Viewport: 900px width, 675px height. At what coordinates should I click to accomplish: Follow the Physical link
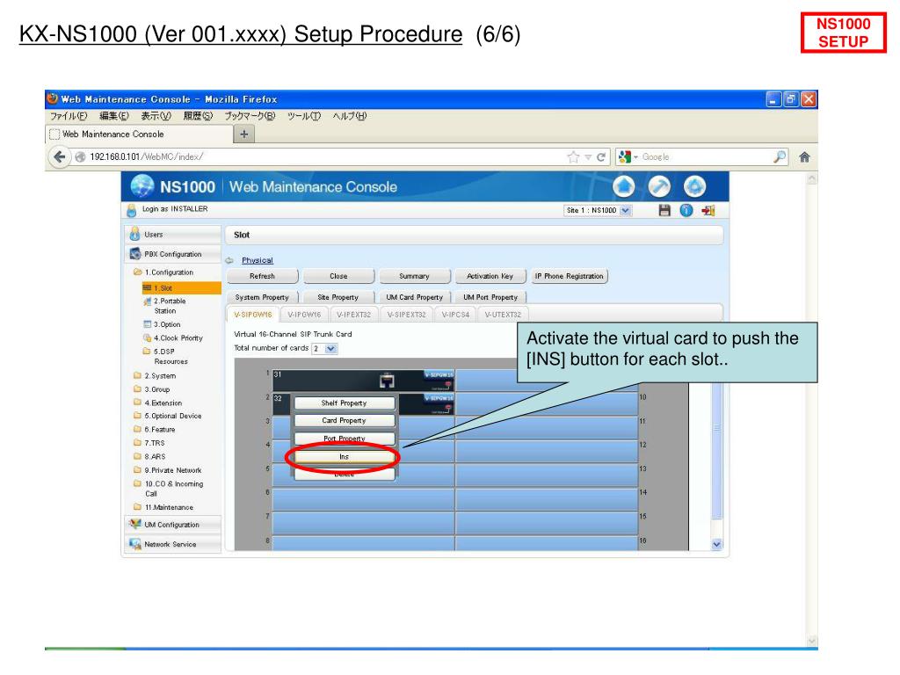pos(258,260)
